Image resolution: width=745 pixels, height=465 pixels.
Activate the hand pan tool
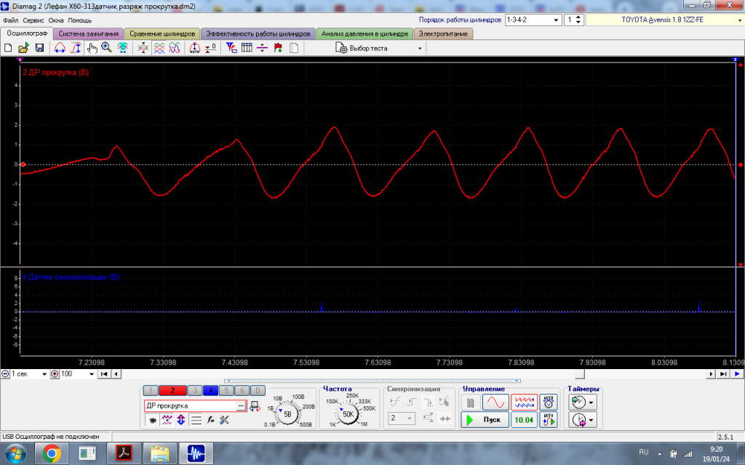coord(92,48)
